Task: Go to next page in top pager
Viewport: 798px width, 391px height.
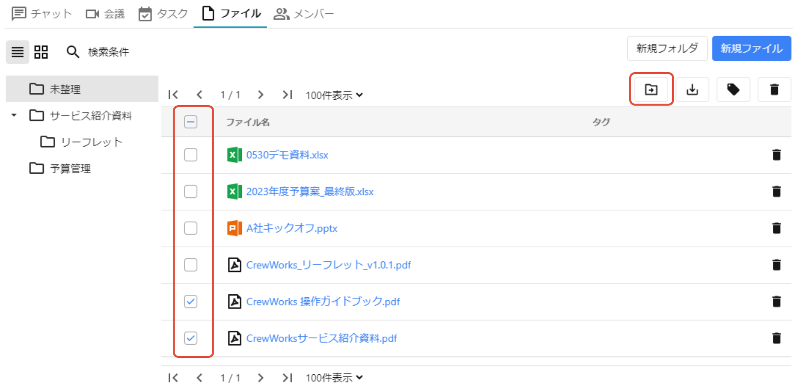Action: (x=261, y=95)
